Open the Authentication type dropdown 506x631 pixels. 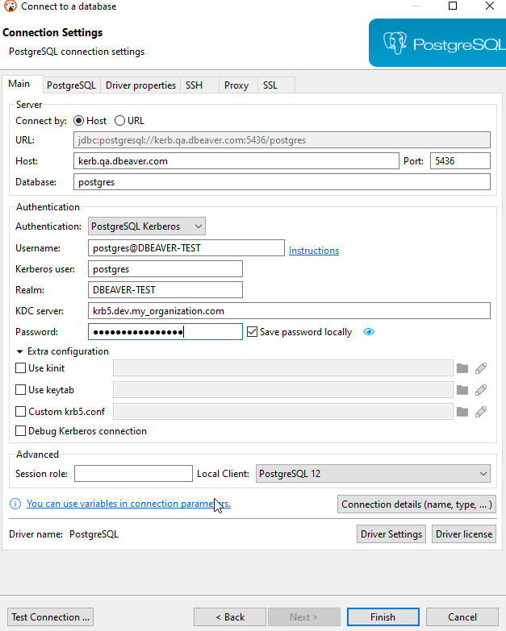pyautogui.click(x=147, y=226)
